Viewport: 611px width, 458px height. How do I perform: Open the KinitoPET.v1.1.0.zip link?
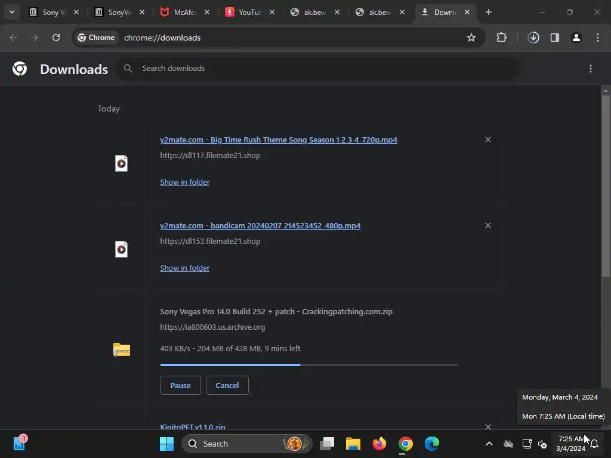(x=193, y=427)
